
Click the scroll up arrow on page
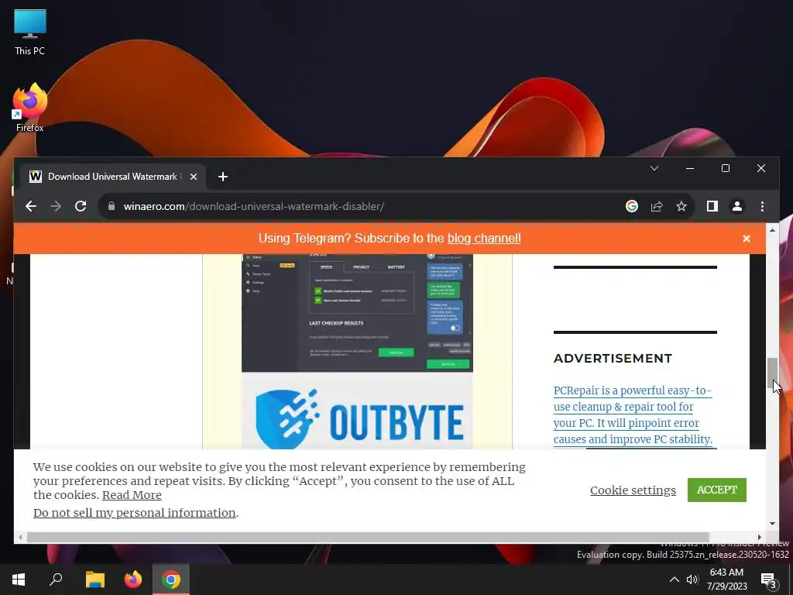[x=772, y=230]
